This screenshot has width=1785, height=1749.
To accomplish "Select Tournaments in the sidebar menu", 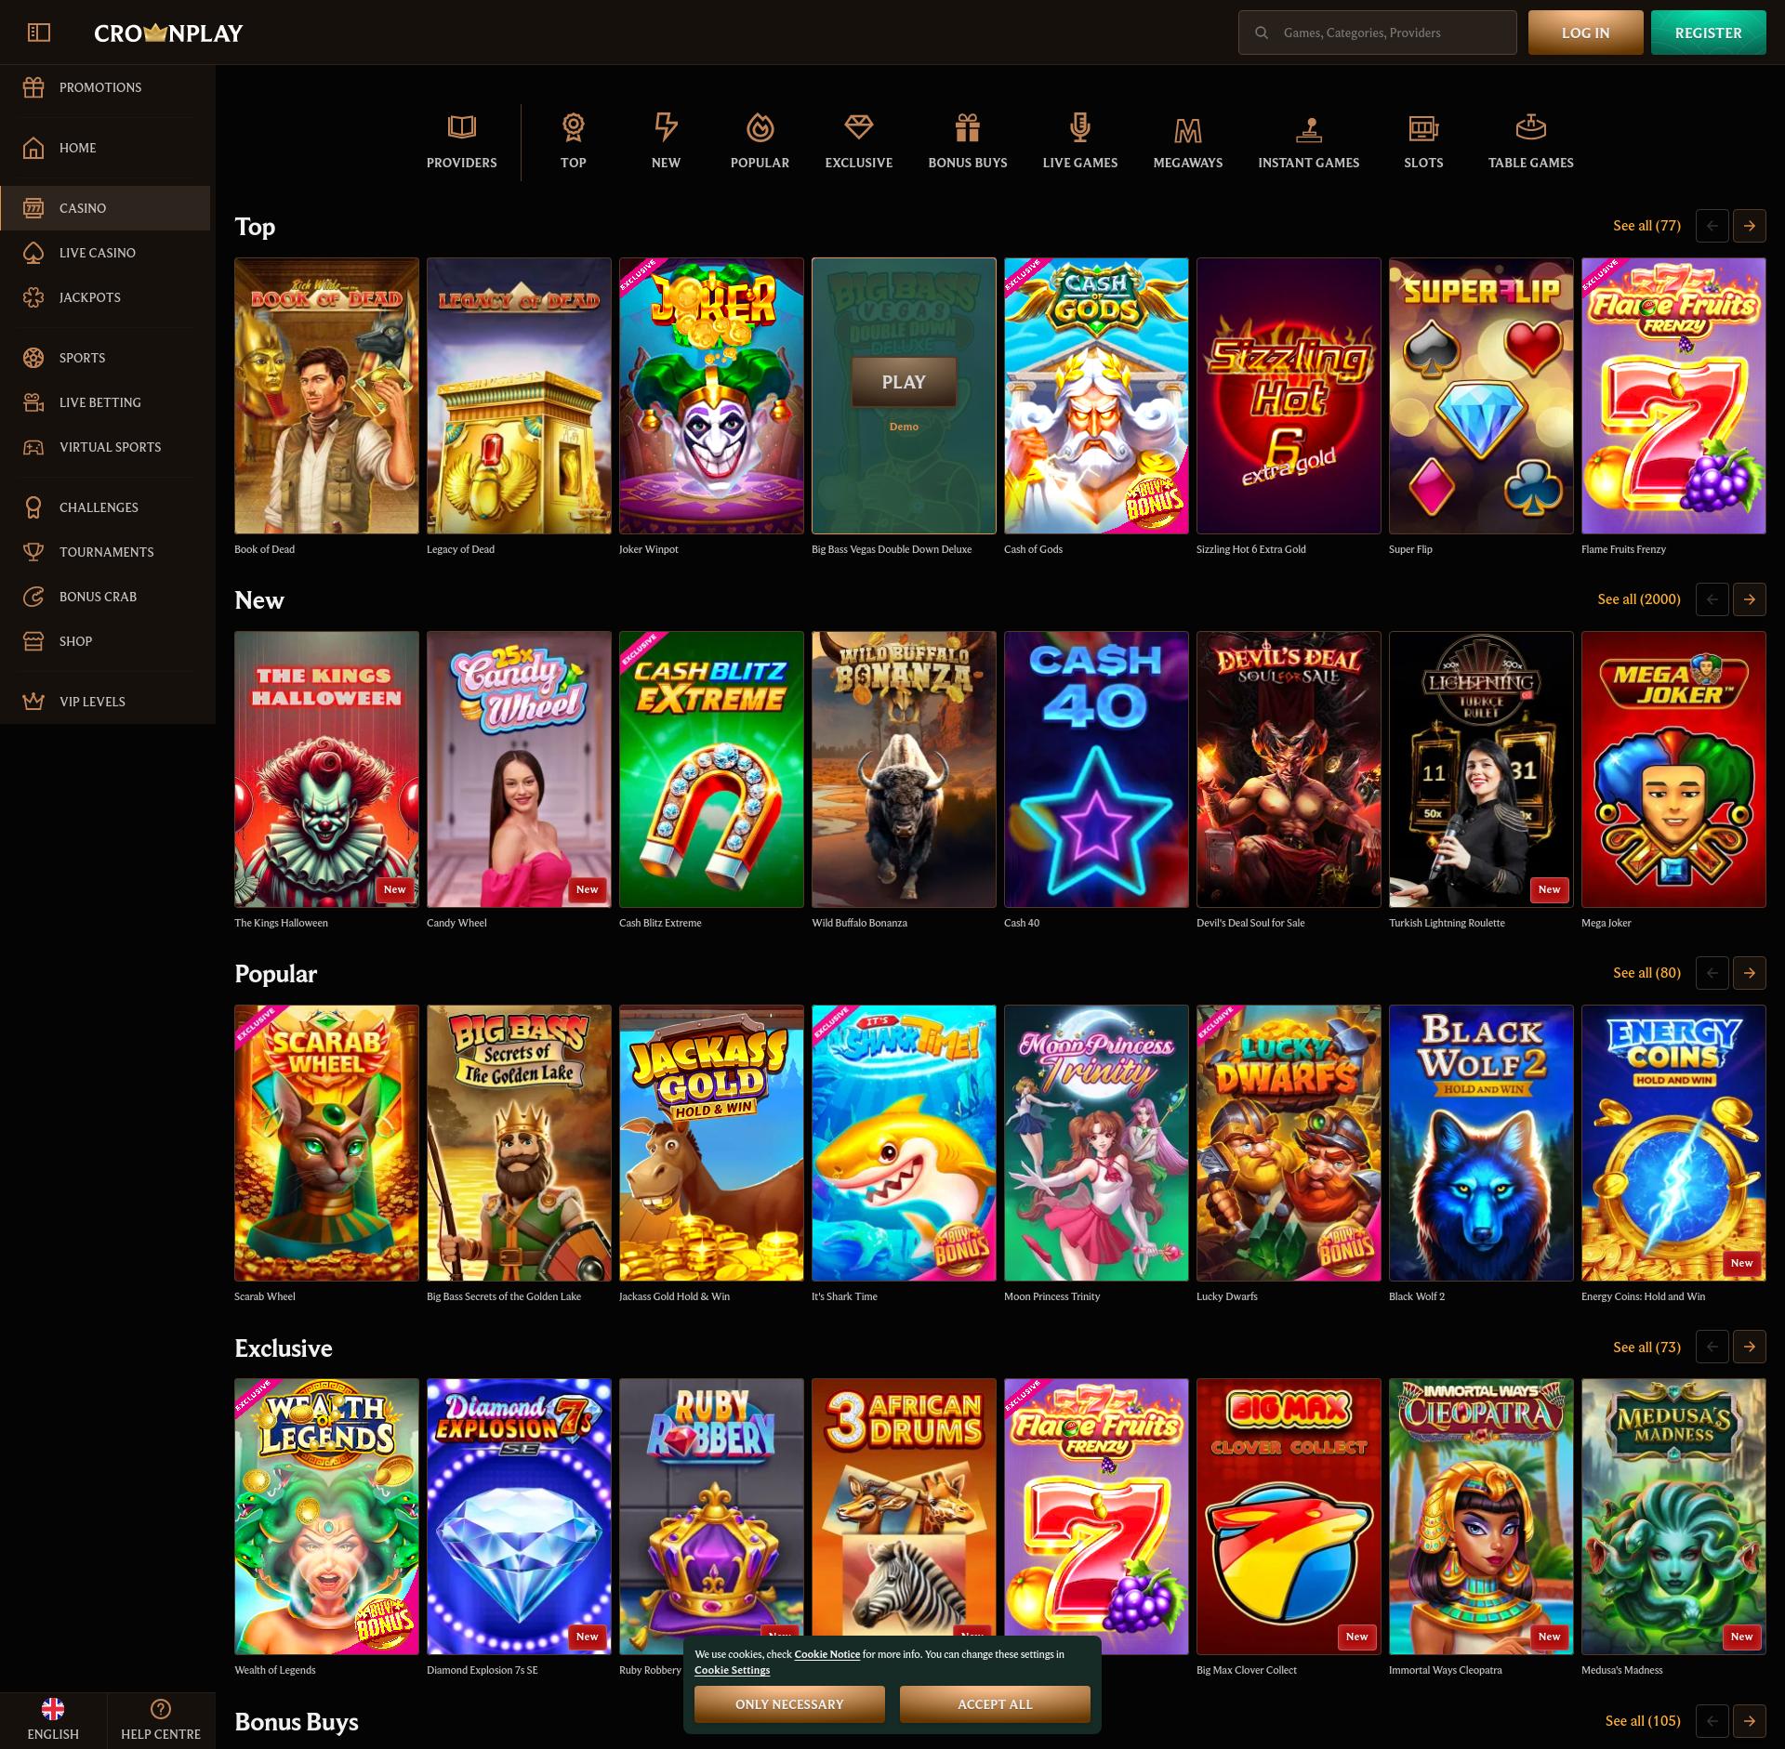I will (105, 551).
